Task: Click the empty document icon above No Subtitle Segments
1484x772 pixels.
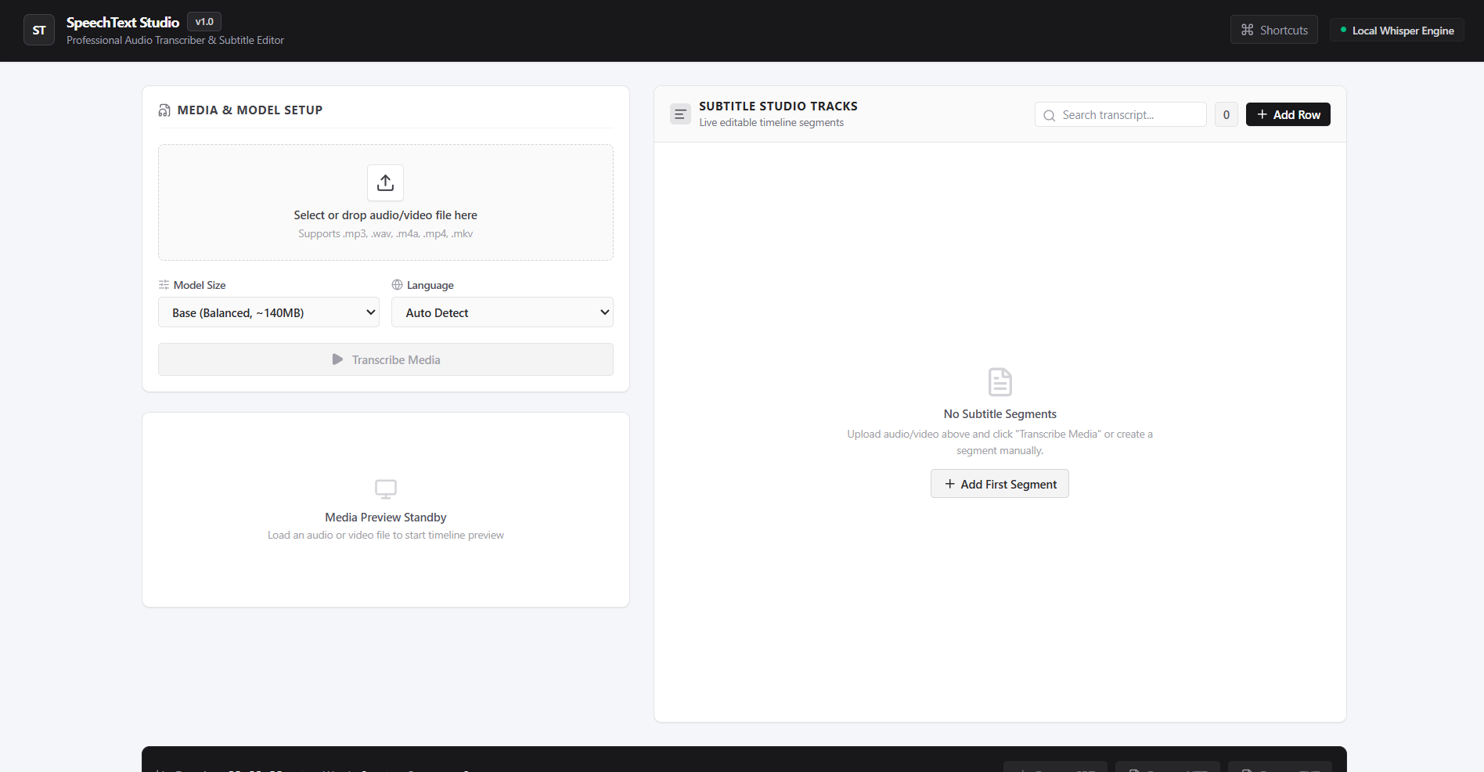Action: click(x=1000, y=382)
